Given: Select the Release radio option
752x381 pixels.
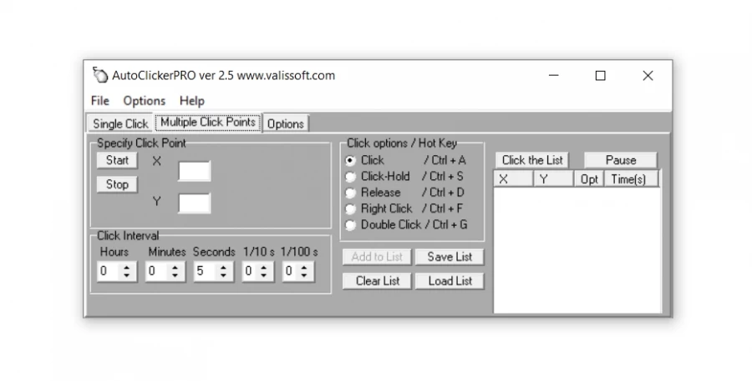Looking at the screenshot, I should tap(351, 193).
